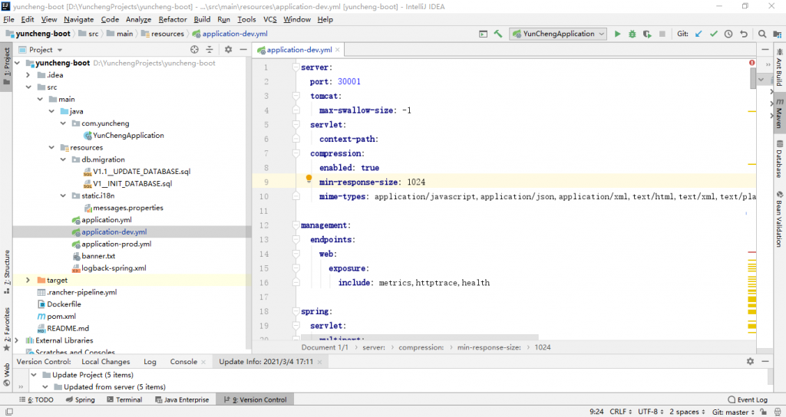Toggle read-only lock icon in status bar
Viewport: 786px width, 417px height.
pos(763,412)
